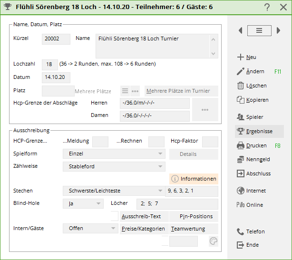Click the Ändern pencil icon
292x260 pixels.
[x=240, y=71]
